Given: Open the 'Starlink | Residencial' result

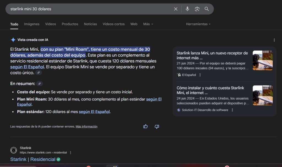Looking at the screenshot, I should [x=33, y=159].
